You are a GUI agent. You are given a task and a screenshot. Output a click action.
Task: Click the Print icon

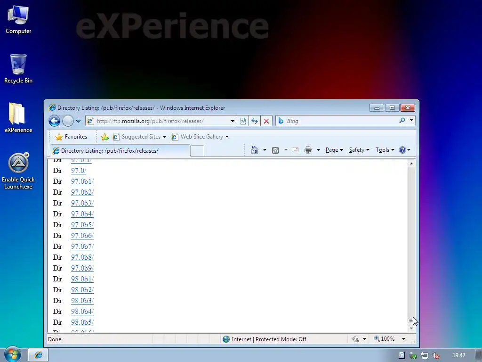308,150
